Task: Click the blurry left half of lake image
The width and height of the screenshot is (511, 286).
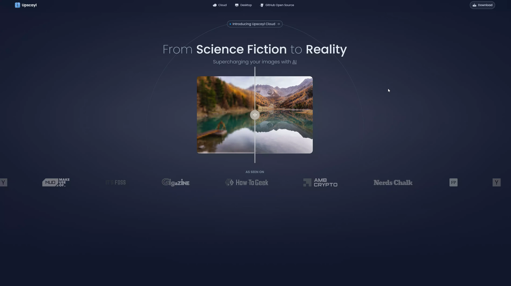Action: click(x=226, y=115)
